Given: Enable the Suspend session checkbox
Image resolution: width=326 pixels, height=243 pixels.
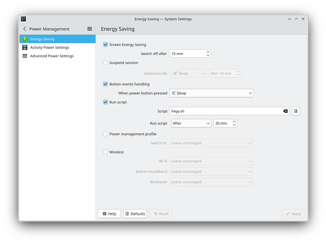Looking at the screenshot, I should (x=105, y=63).
